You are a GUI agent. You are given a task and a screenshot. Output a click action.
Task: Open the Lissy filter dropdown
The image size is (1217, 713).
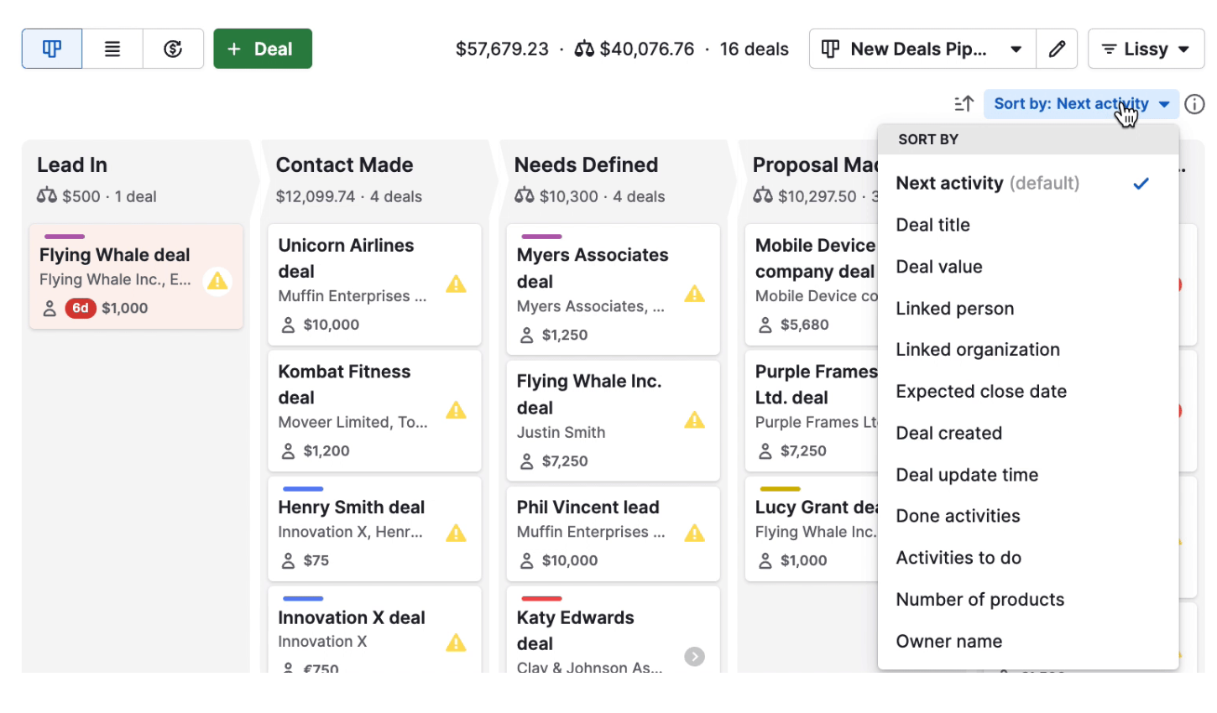coord(1146,49)
